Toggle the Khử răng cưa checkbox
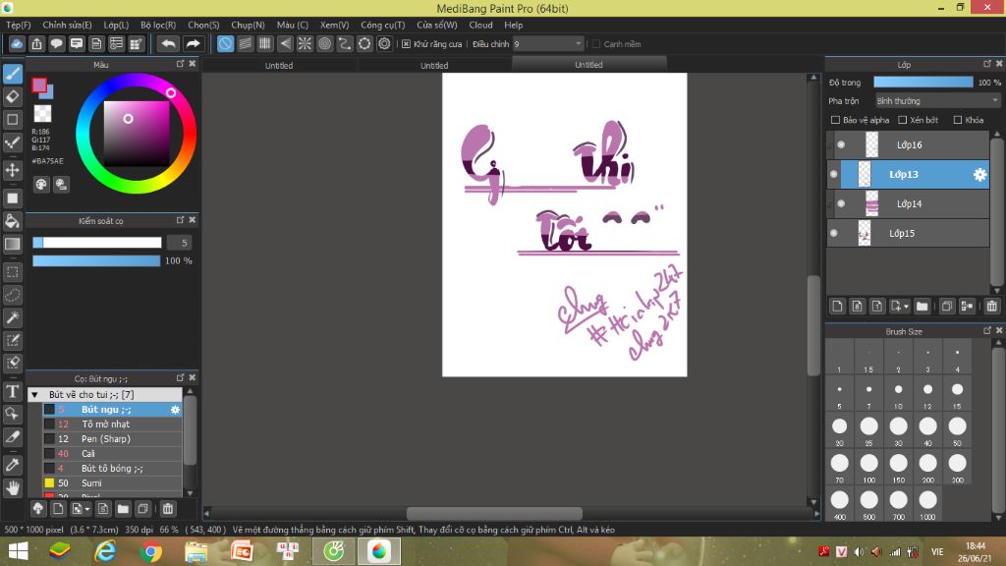1006x566 pixels. pyautogui.click(x=406, y=43)
